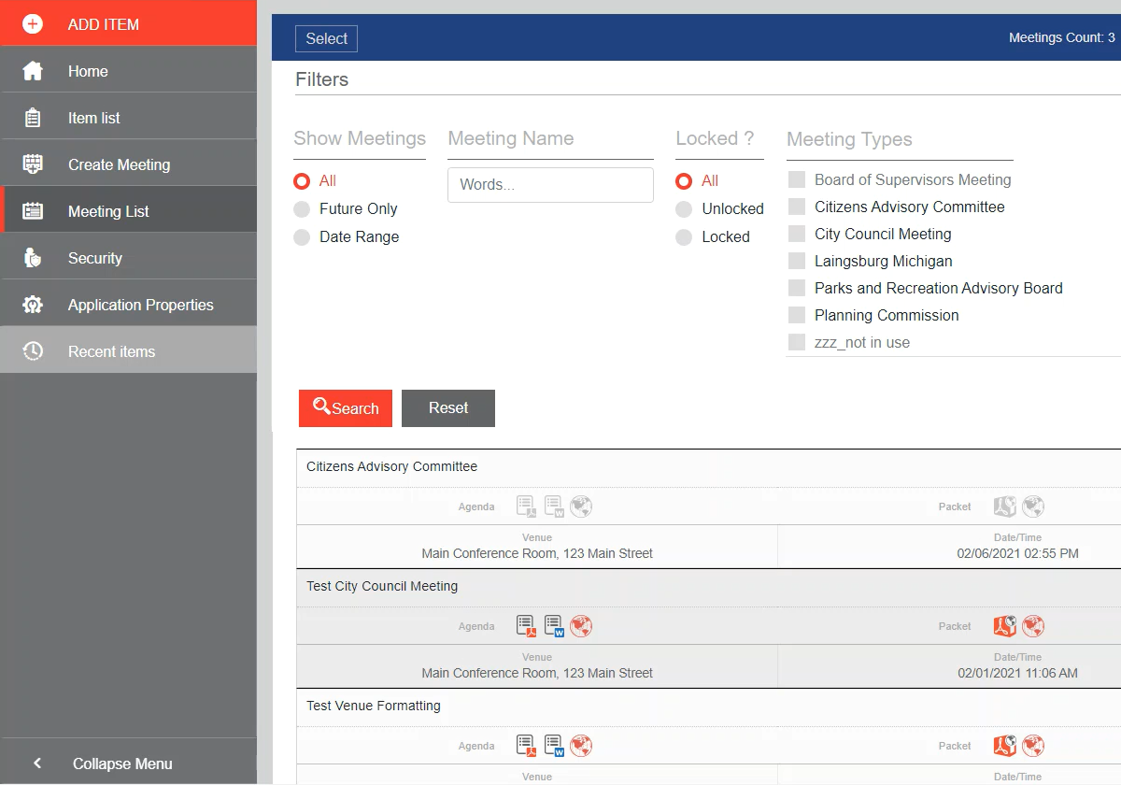The width and height of the screenshot is (1121, 785).
Task: Click the red Search button
Action: tap(346, 408)
